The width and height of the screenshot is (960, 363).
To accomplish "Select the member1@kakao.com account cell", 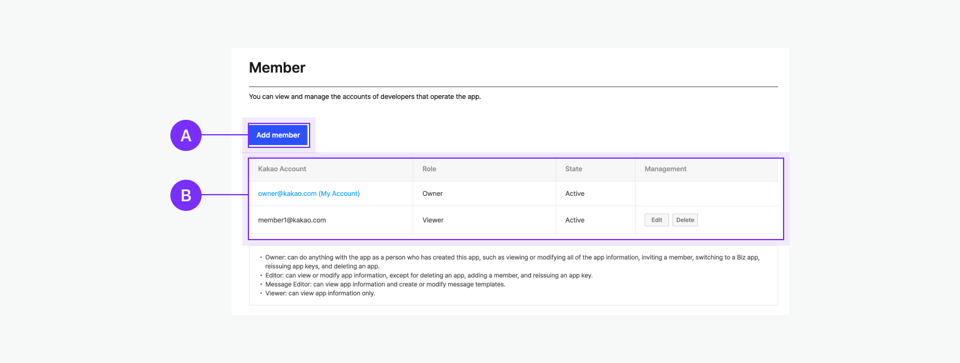I will point(292,220).
